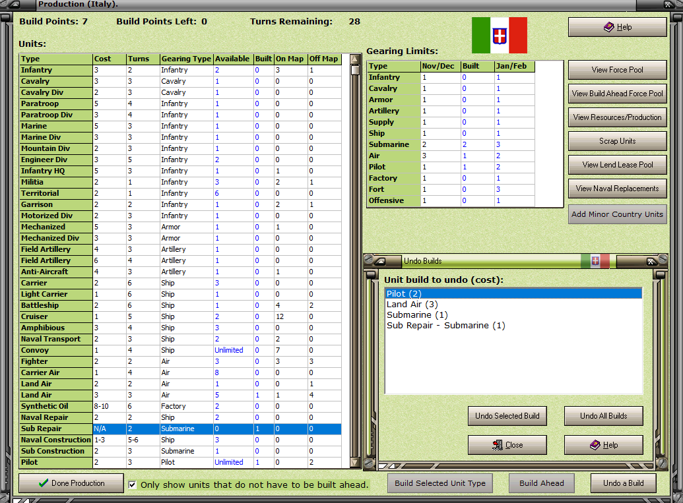Select Sub Repair - Submarine (1) entry
Viewport: 683px width, 503px height.
[445, 325]
